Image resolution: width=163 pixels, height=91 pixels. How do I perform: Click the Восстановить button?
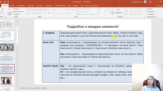pos(18,11)
